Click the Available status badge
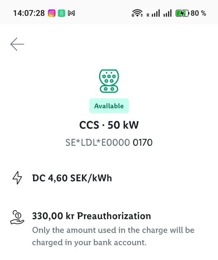218x260 pixels. (x=109, y=106)
